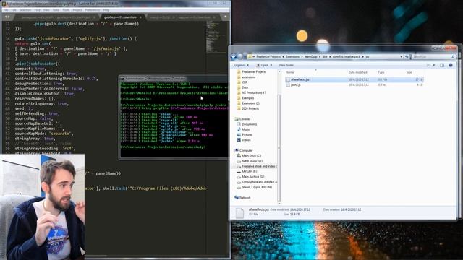Close the active gulpfile.js tab

pos(140,17)
